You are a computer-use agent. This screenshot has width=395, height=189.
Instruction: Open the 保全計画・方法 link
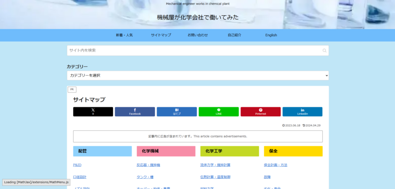click(276, 165)
